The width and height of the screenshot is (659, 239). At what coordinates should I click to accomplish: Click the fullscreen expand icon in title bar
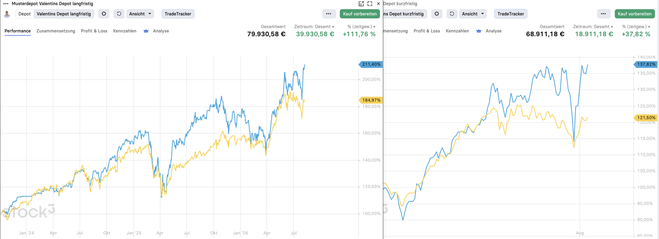[x=370, y=4]
